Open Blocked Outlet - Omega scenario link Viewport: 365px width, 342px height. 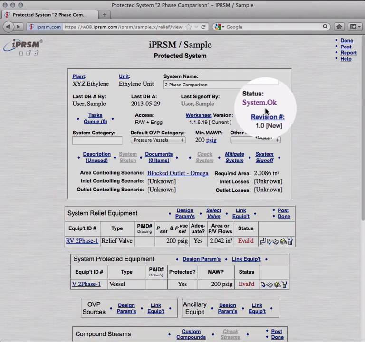(x=178, y=173)
